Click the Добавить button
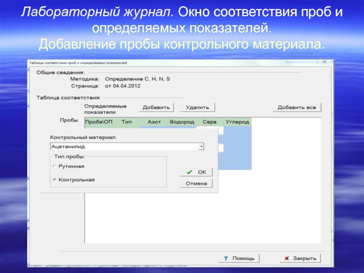 (x=156, y=107)
